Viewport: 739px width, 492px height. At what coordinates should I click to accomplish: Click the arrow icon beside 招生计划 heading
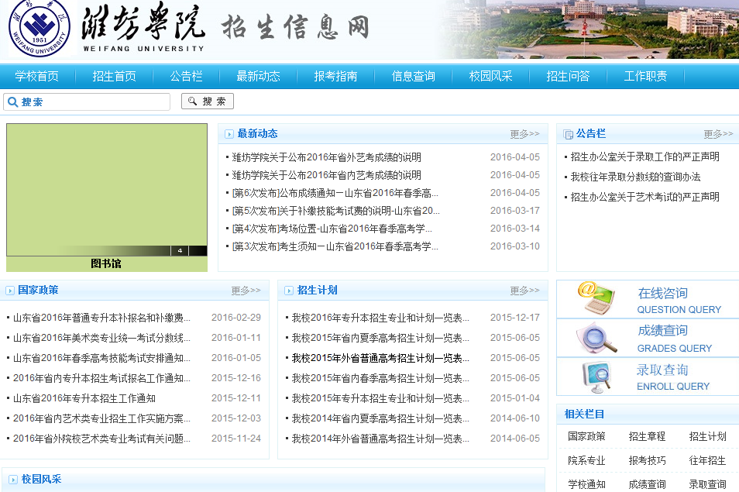(x=289, y=291)
